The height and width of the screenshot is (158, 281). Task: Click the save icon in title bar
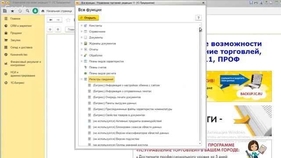click(251, 3)
